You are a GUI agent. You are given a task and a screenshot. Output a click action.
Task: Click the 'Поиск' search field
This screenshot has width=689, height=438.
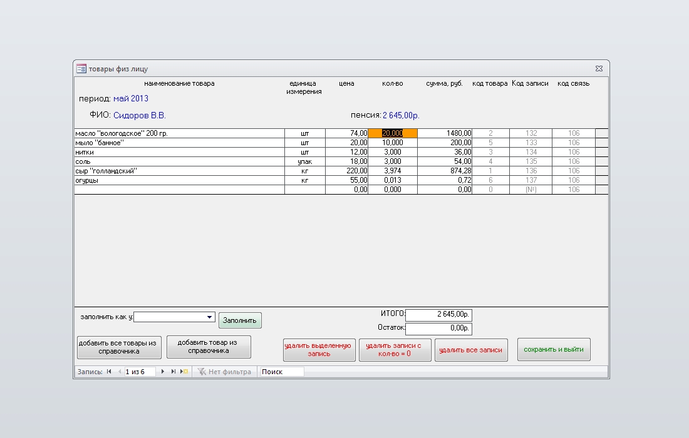282,372
